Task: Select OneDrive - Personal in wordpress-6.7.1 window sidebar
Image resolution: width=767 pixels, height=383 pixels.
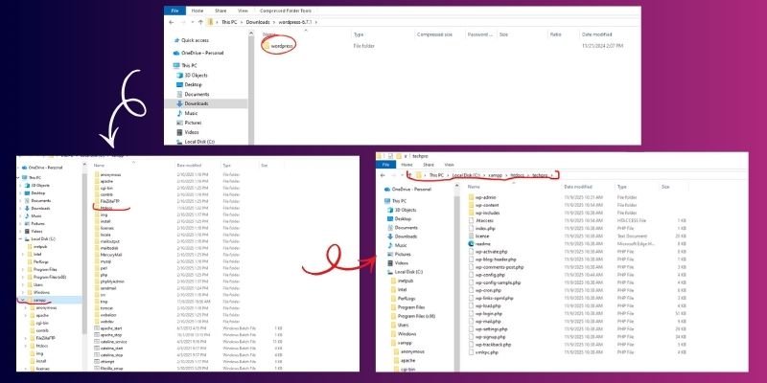Action: 198,53
